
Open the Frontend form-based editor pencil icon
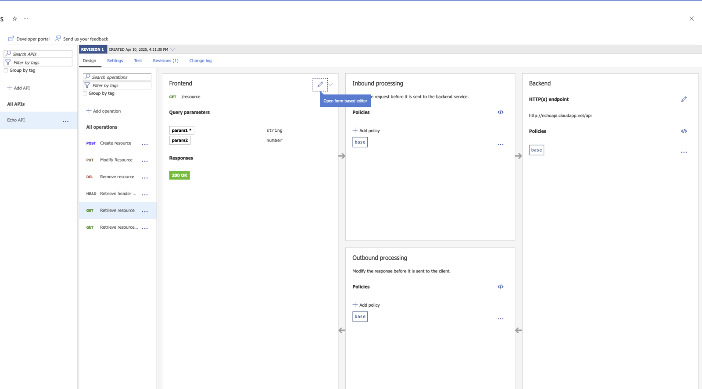pyautogui.click(x=320, y=84)
